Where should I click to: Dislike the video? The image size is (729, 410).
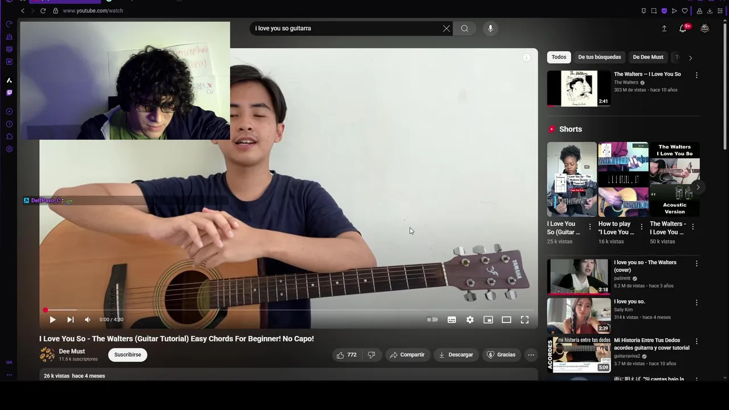click(371, 355)
